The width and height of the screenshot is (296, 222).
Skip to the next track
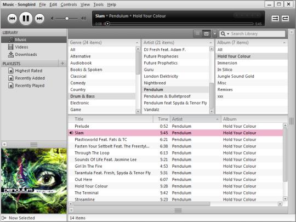[39, 19]
